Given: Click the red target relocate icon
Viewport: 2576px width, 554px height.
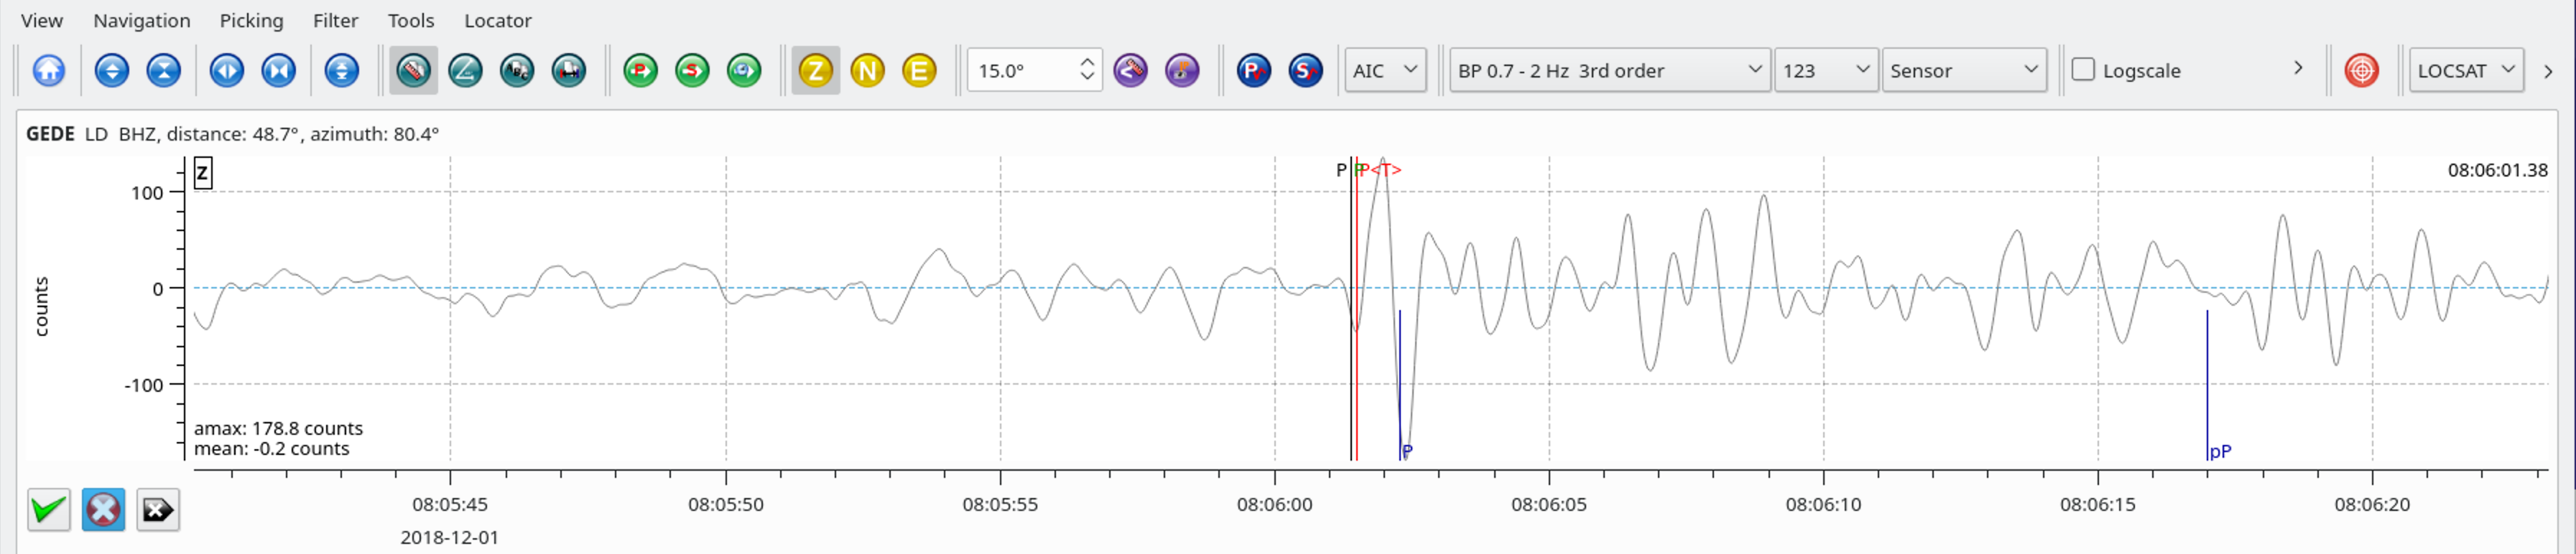Looking at the screenshot, I should click(x=2362, y=71).
